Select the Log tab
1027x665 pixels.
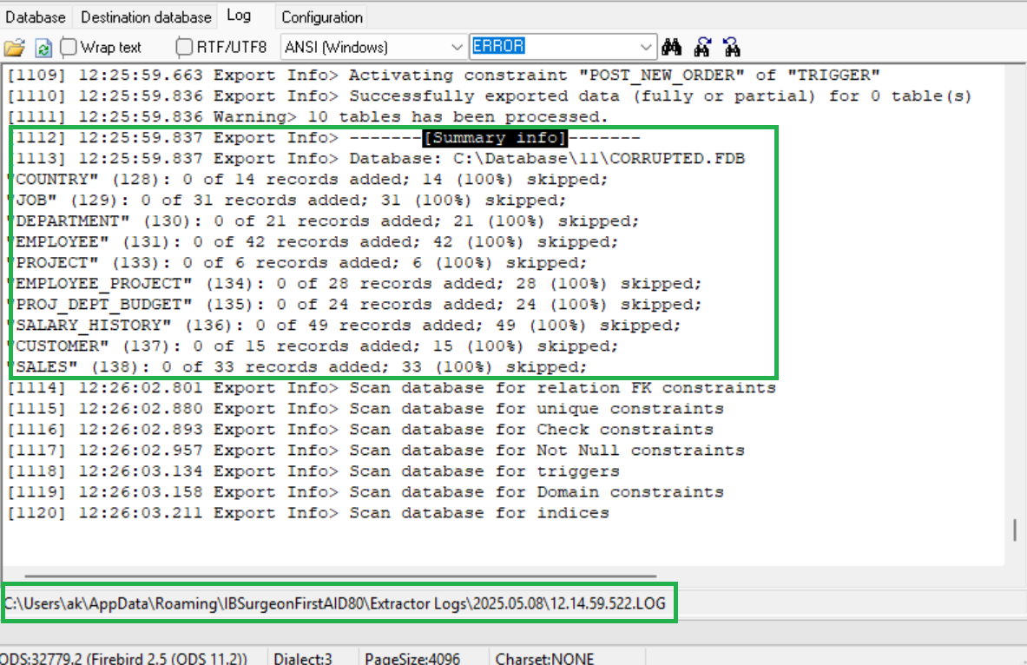pyautogui.click(x=239, y=16)
